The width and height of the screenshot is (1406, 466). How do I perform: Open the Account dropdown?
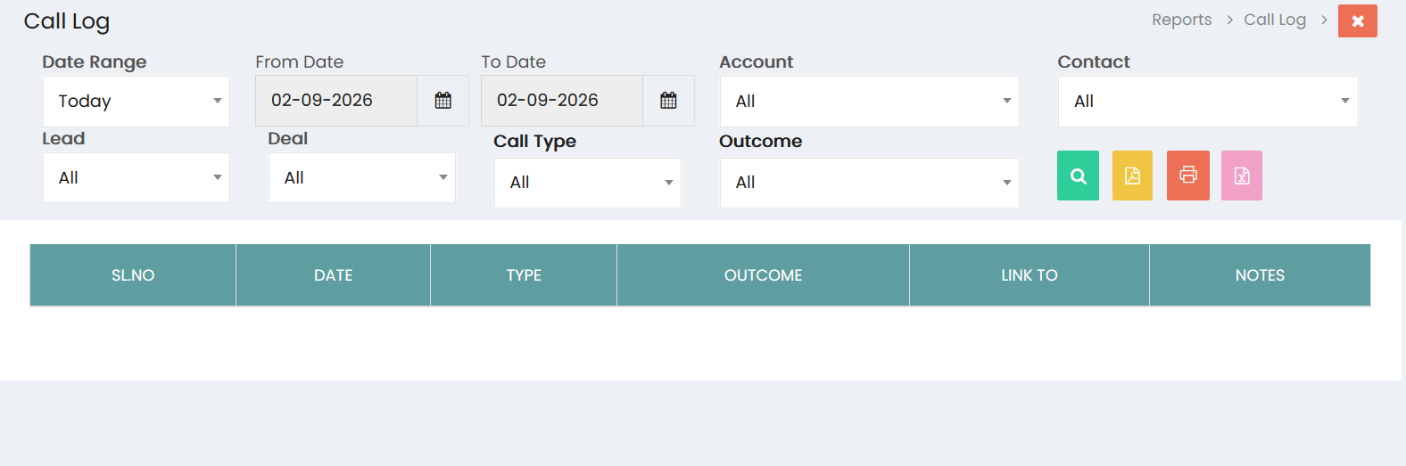pos(869,101)
